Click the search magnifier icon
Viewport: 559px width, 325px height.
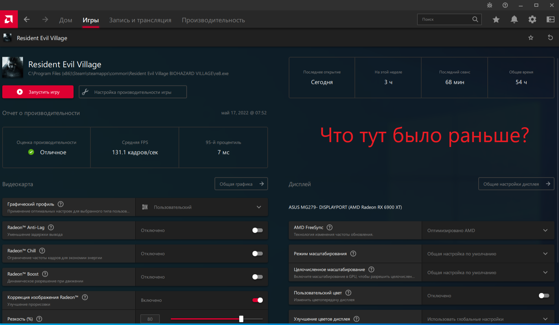(475, 19)
